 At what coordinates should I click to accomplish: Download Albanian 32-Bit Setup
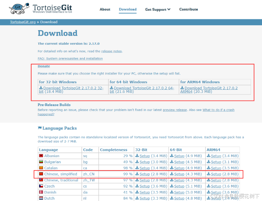coord(145,156)
